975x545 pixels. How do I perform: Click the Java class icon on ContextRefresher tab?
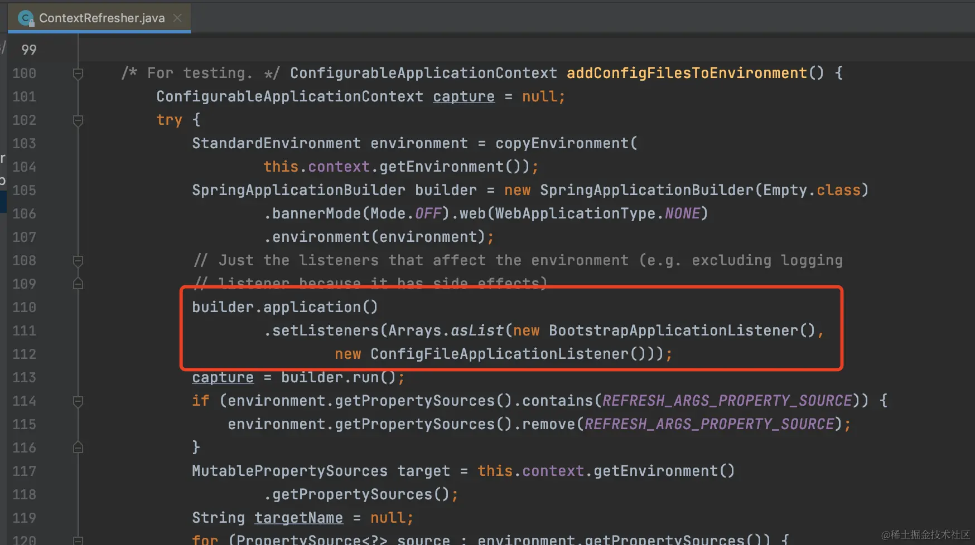pyautogui.click(x=26, y=18)
